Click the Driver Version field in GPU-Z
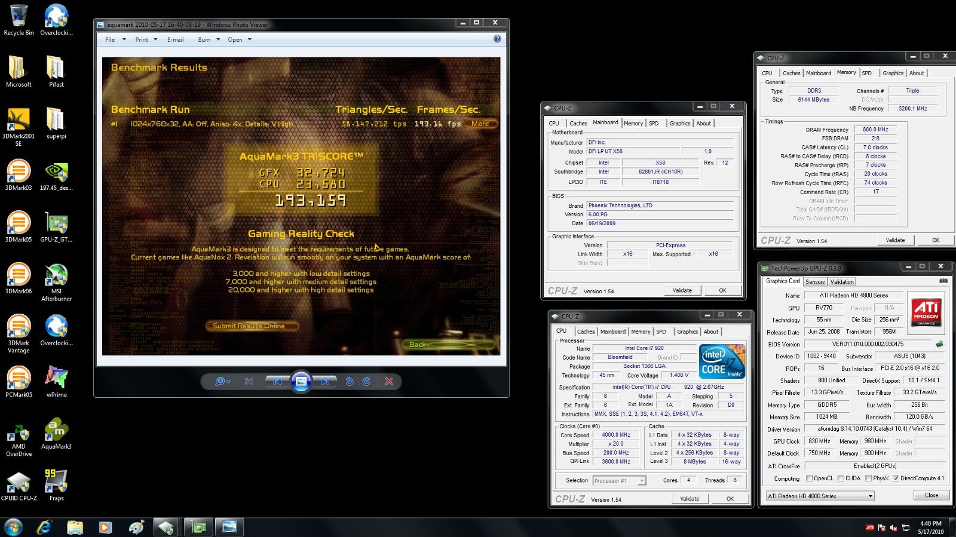956x537 pixels. 875,428
